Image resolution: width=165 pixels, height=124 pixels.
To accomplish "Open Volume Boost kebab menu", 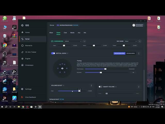I will [91, 86].
